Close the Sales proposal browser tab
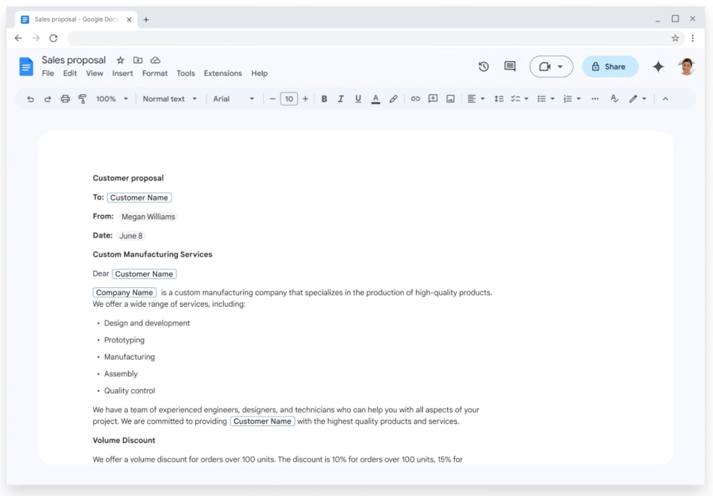Image resolution: width=713 pixels, height=496 pixels. [x=129, y=20]
